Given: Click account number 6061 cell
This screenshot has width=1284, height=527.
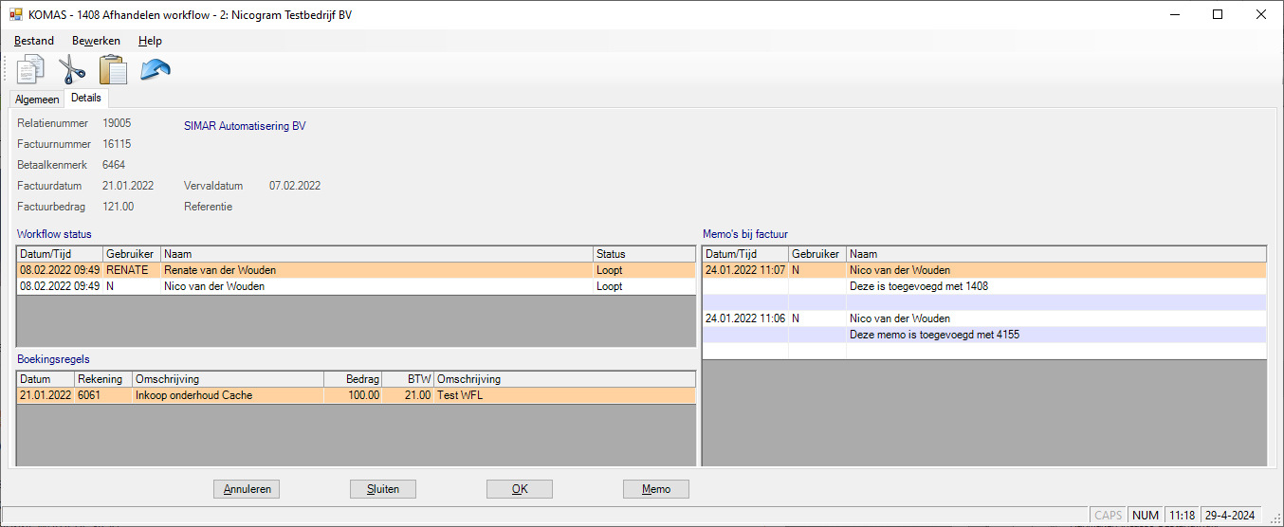Looking at the screenshot, I should [x=102, y=395].
